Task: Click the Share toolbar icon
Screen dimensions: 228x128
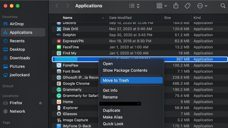Action: coord(176,6)
